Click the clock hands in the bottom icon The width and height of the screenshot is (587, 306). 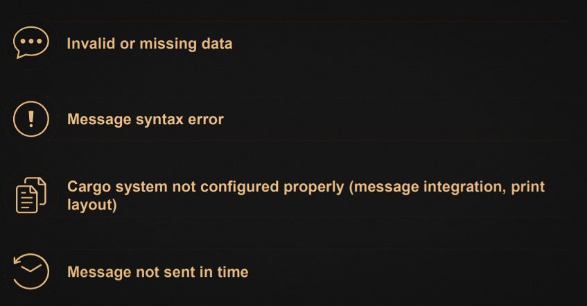31,268
